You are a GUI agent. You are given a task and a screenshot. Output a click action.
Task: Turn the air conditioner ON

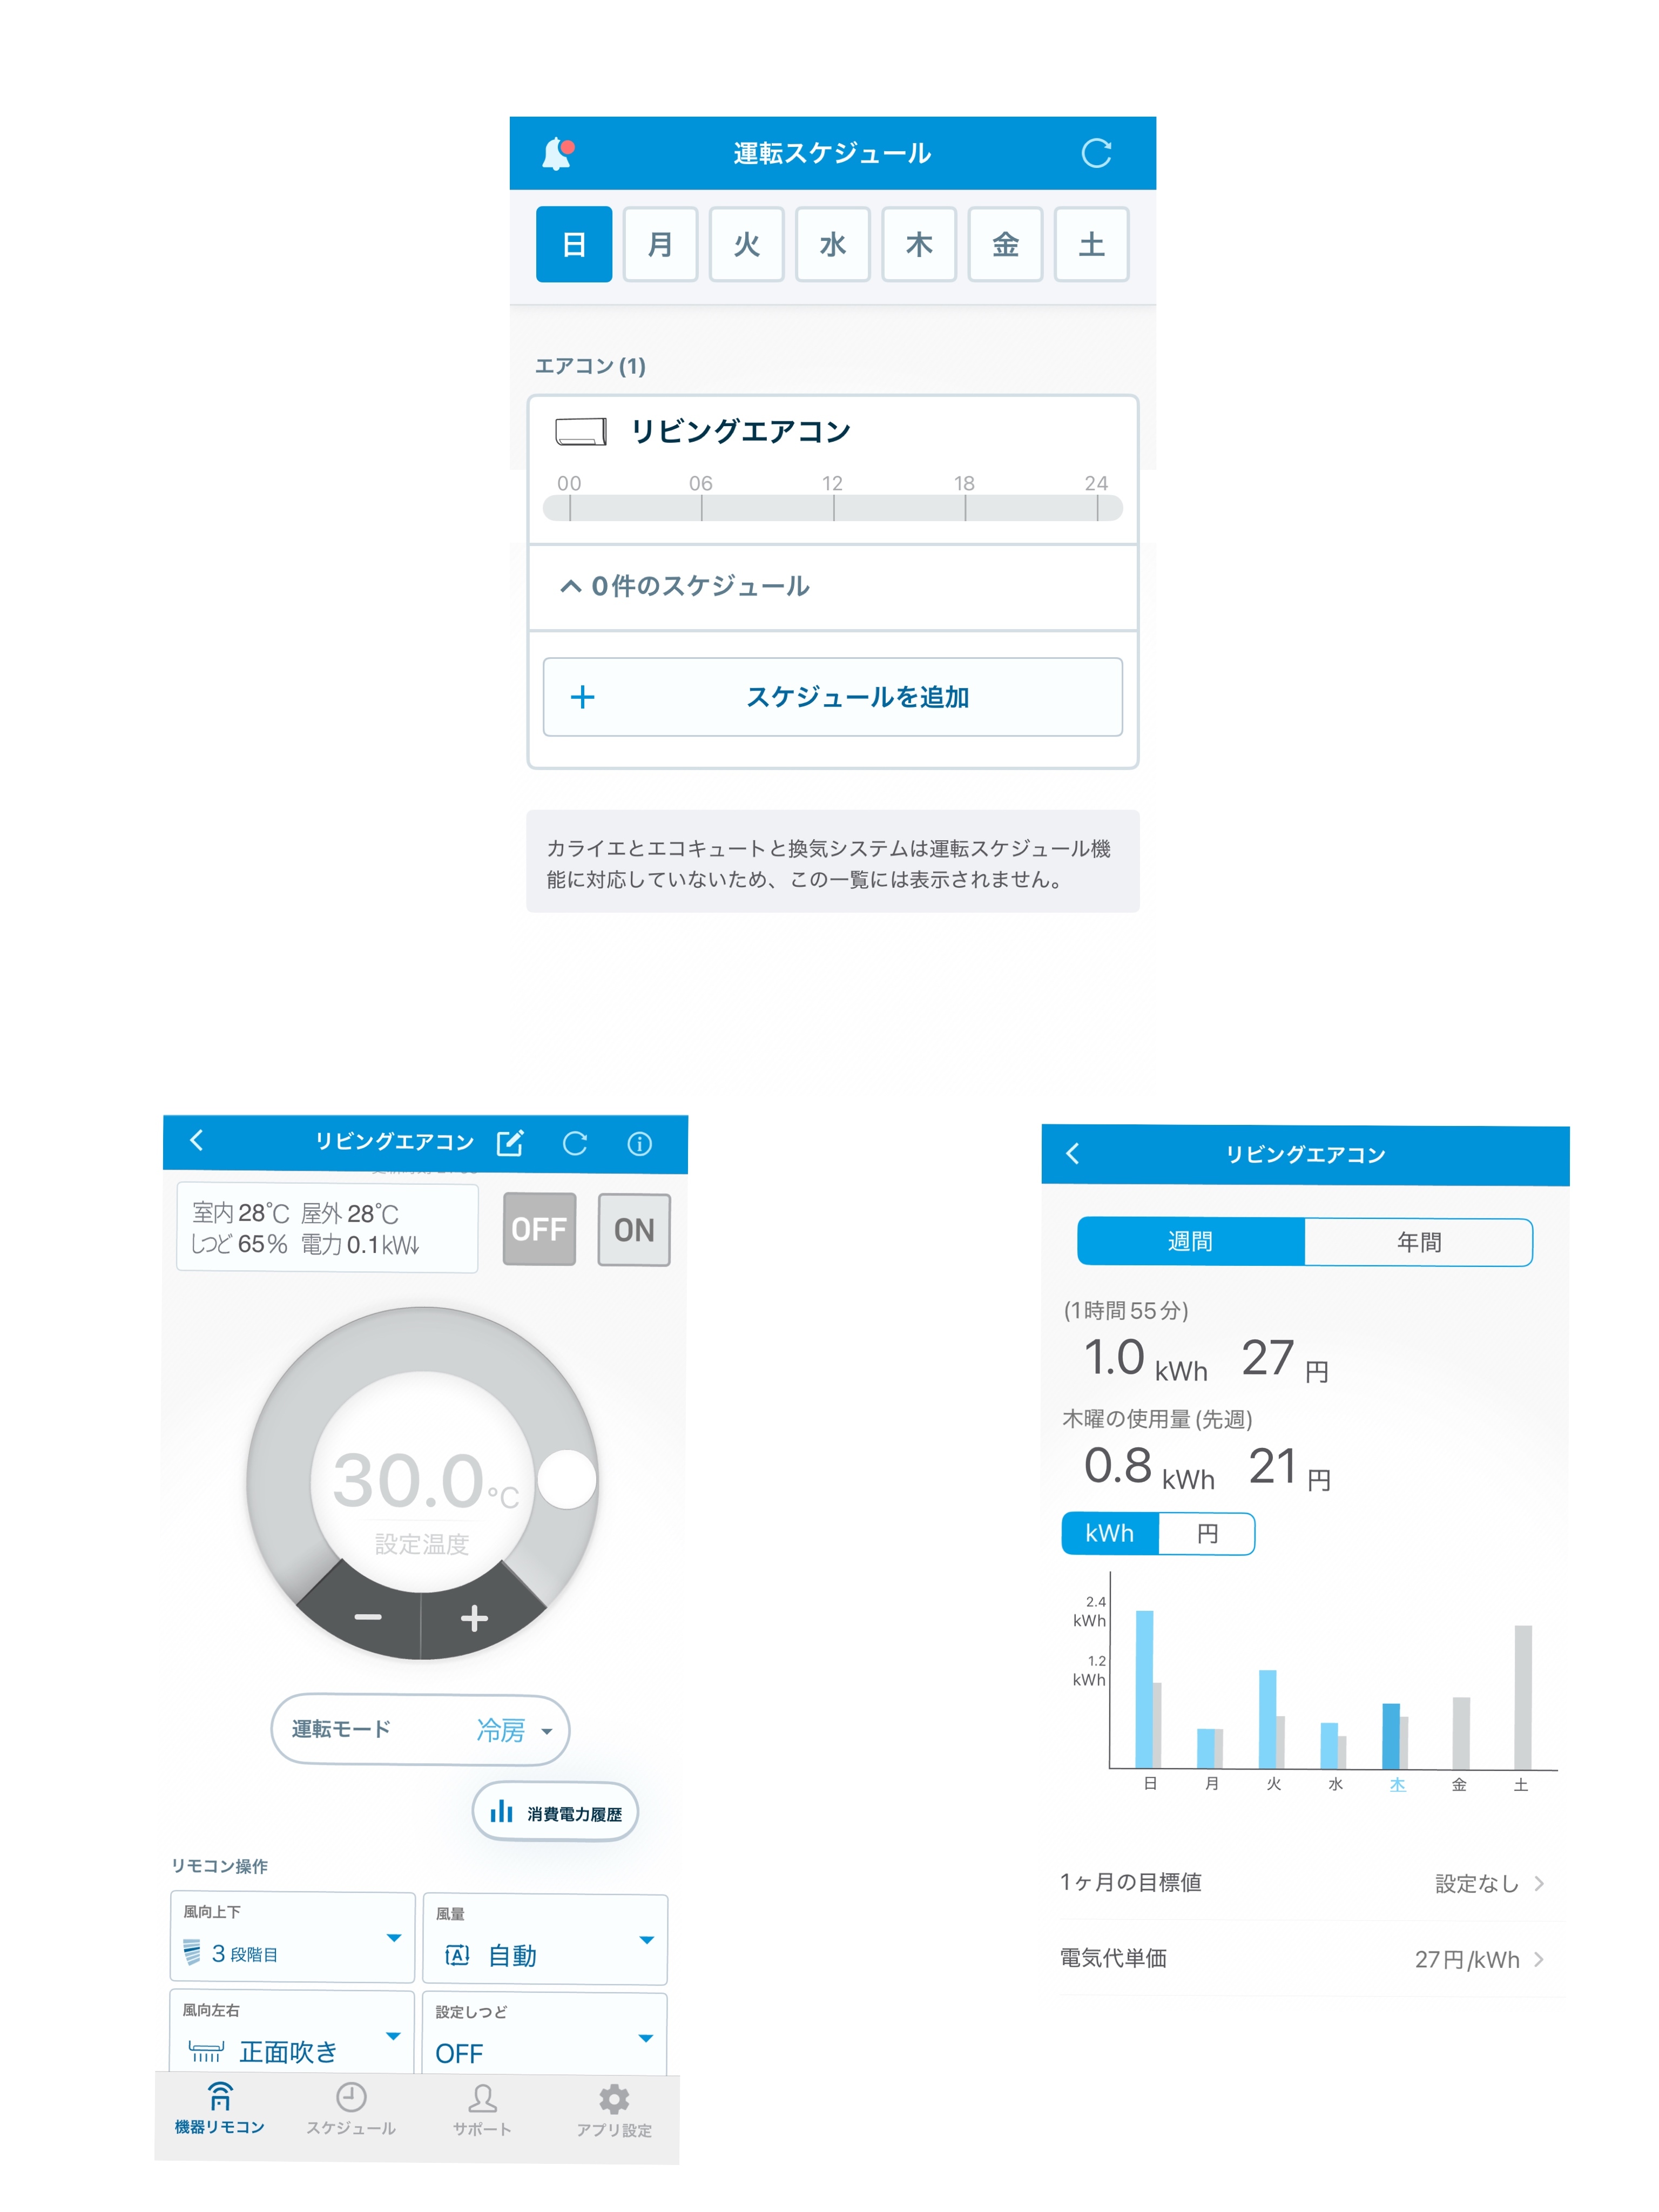click(633, 1230)
